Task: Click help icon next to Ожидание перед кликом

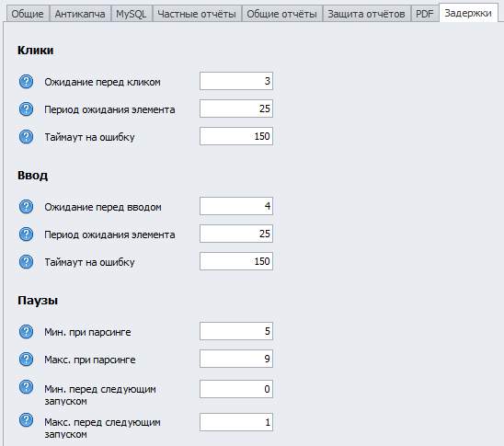Action: (26, 82)
